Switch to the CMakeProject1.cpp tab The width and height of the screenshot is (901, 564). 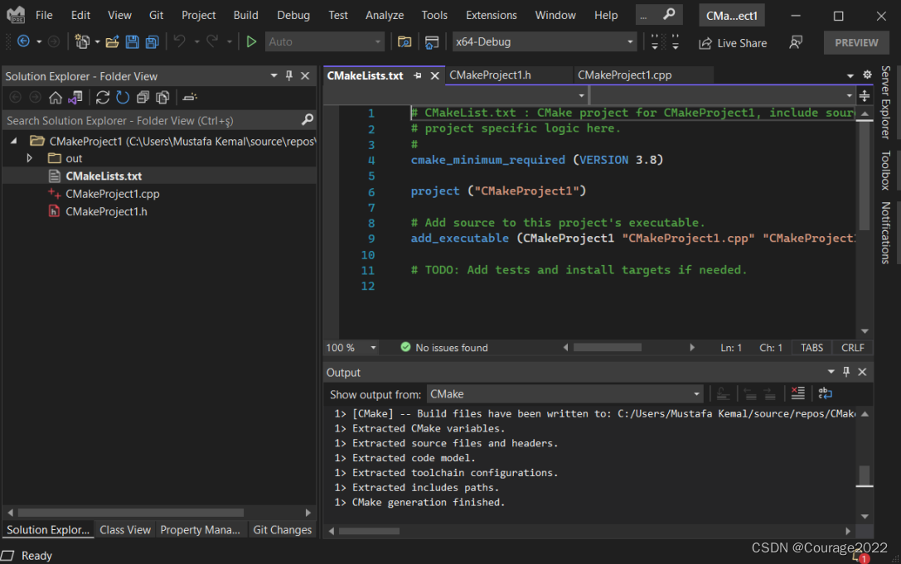coord(624,75)
